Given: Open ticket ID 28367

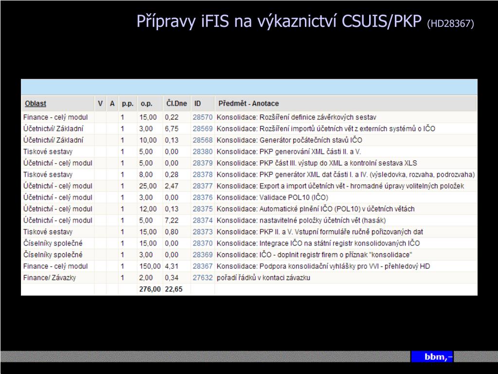Looking at the screenshot, I should point(202,266).
